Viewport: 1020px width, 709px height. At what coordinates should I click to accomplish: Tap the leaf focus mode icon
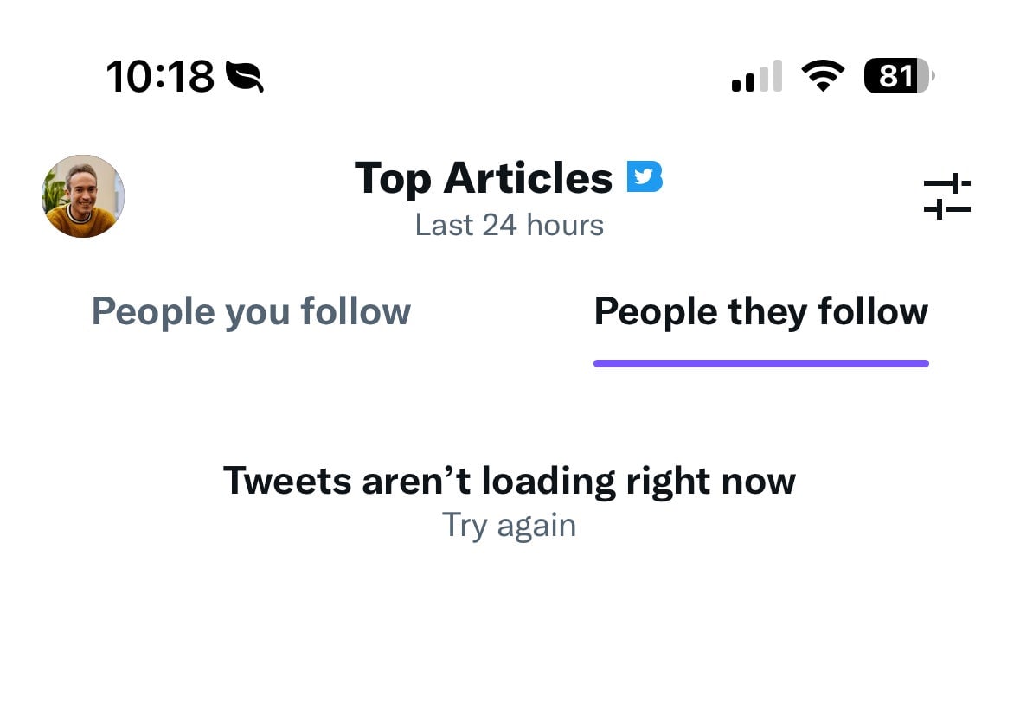[x=244, y=77]
